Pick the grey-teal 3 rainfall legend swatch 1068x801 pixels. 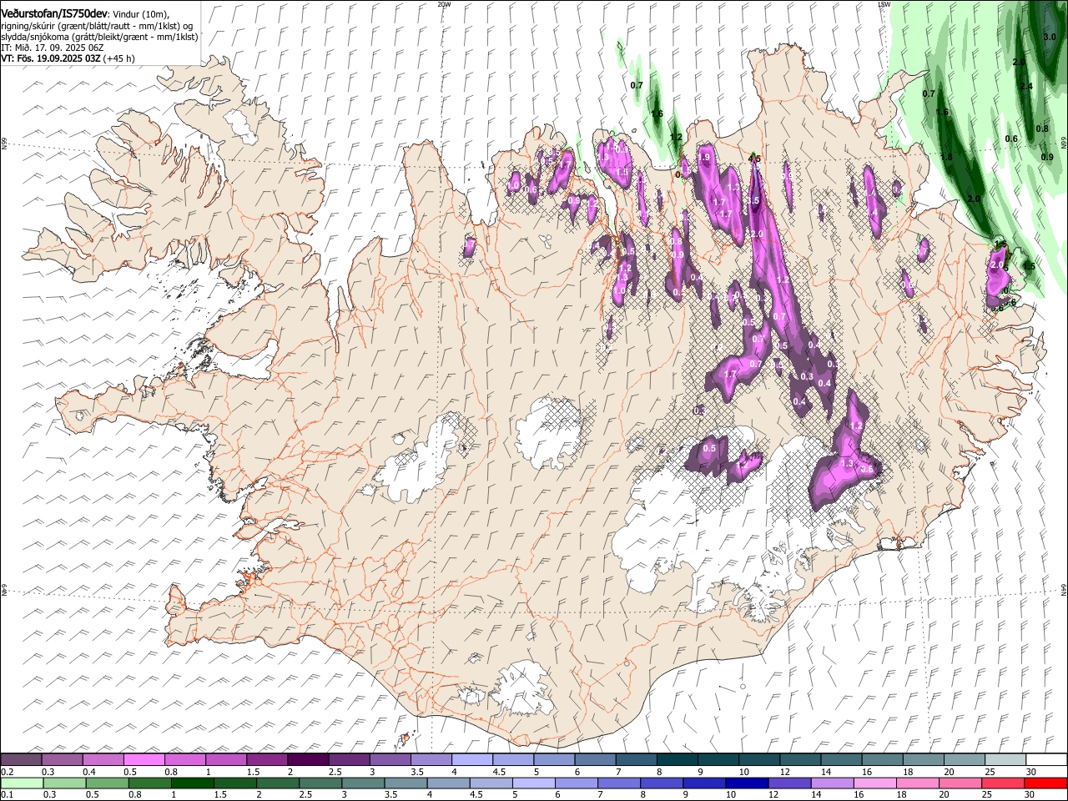coord(362,783)
